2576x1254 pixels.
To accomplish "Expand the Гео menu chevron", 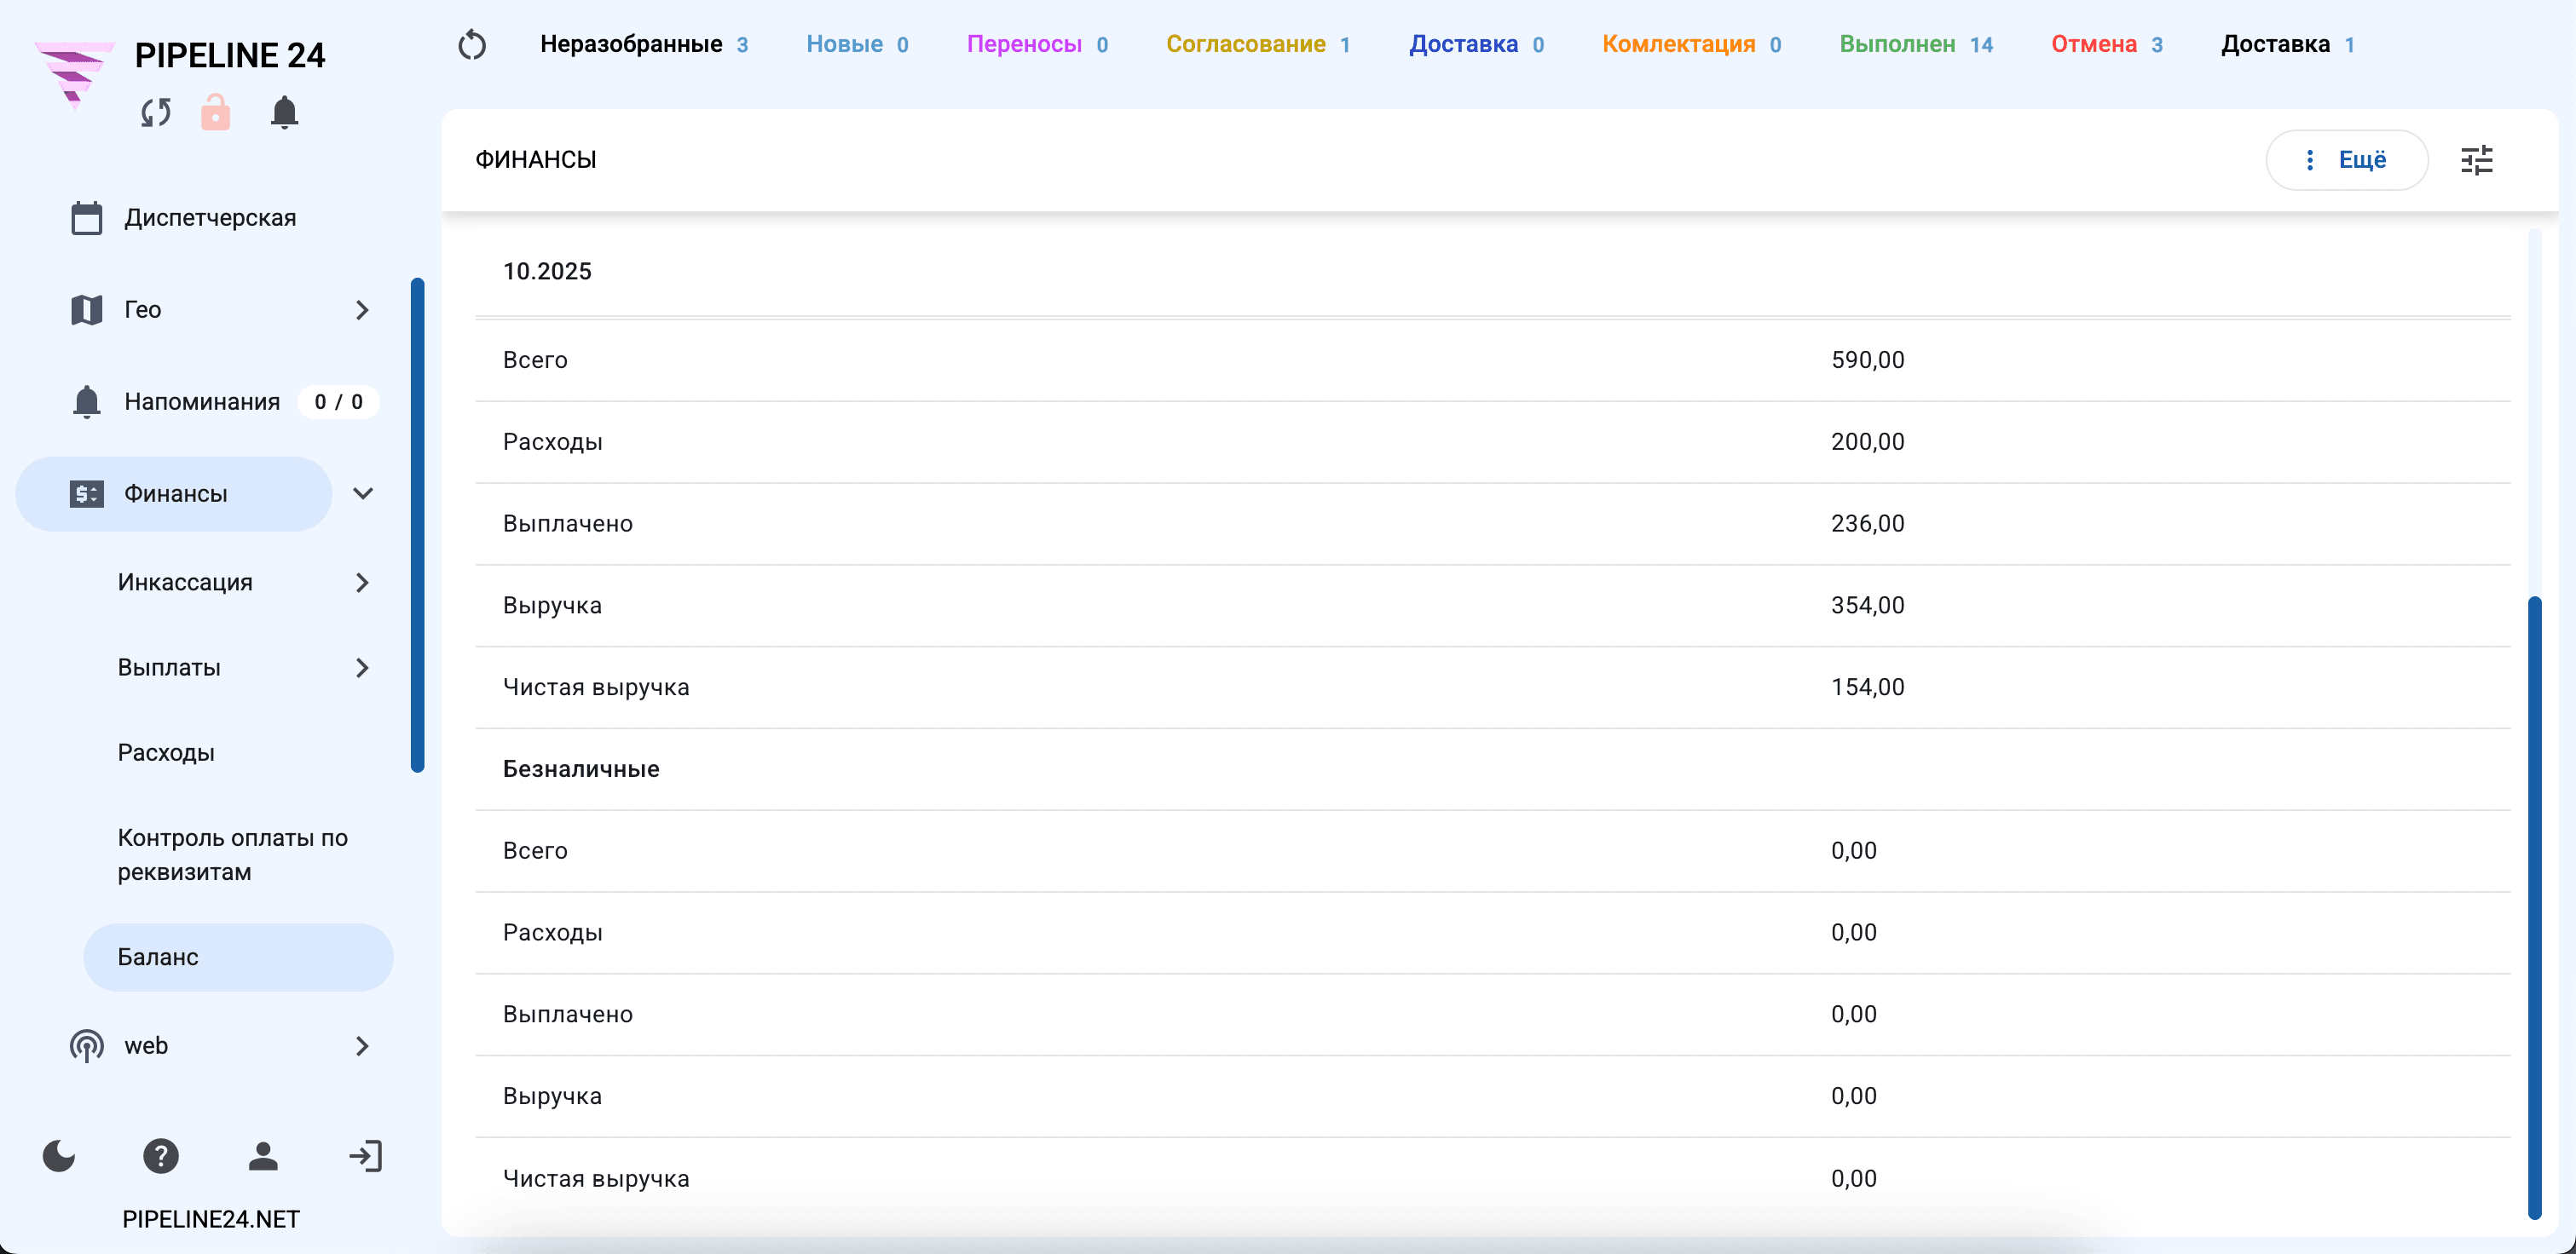I will click(x=362, y=310).
